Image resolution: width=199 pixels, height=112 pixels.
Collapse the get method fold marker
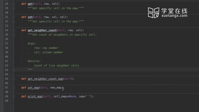(14, 4)
